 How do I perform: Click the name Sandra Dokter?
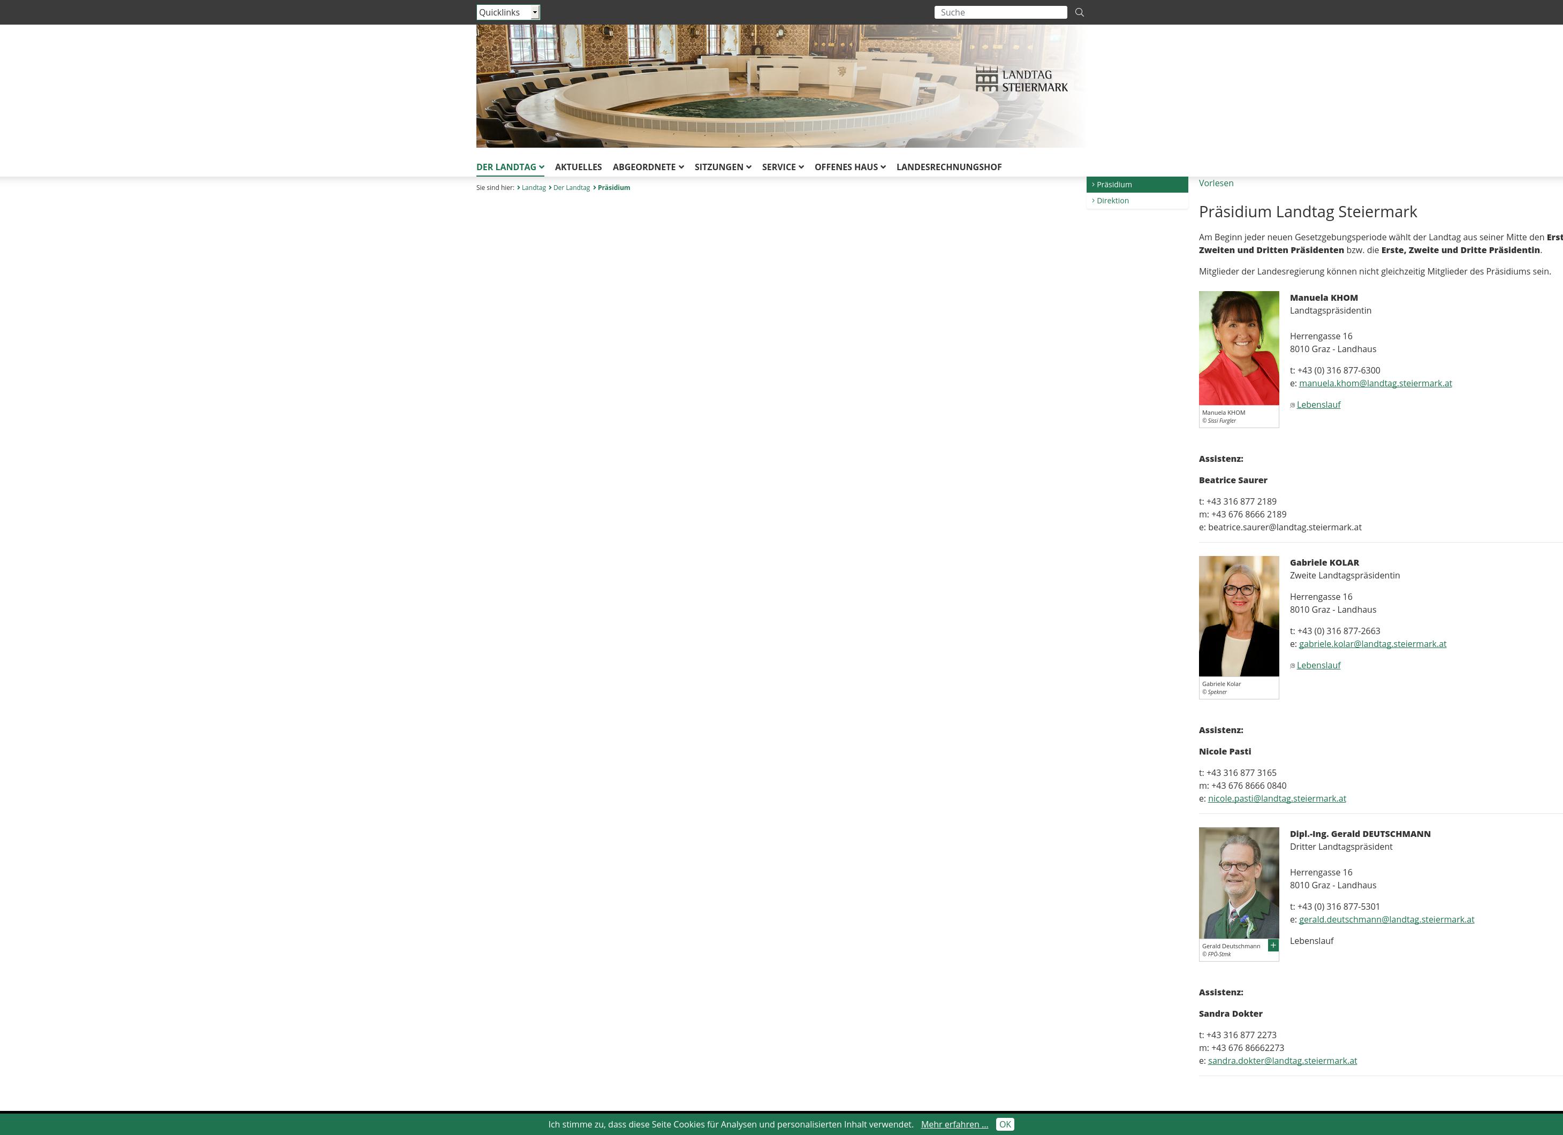click(1230, 1014)
